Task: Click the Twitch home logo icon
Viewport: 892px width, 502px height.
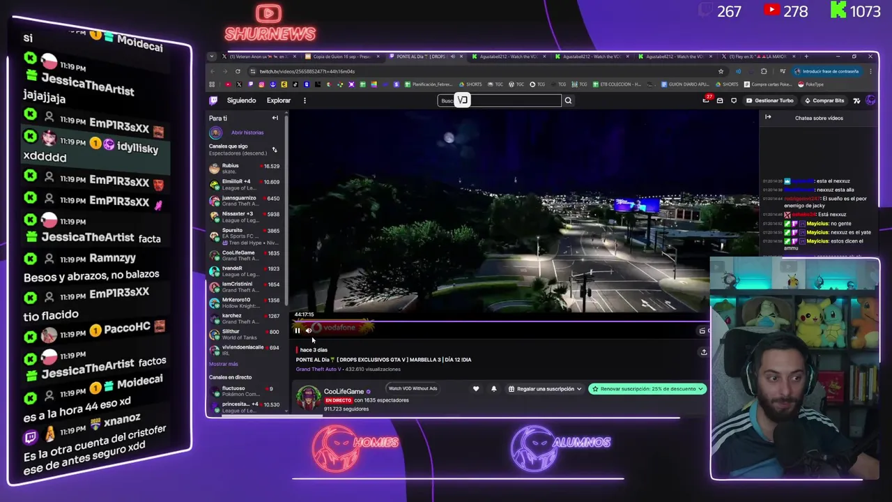Action: point(214,100)
